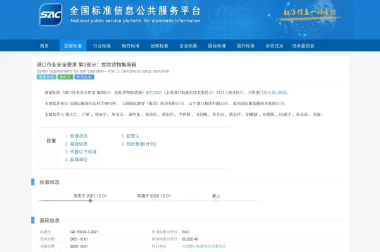380x252 pixels.
Task: Jump to 起草人 contents entry
Action: point(130,136)
